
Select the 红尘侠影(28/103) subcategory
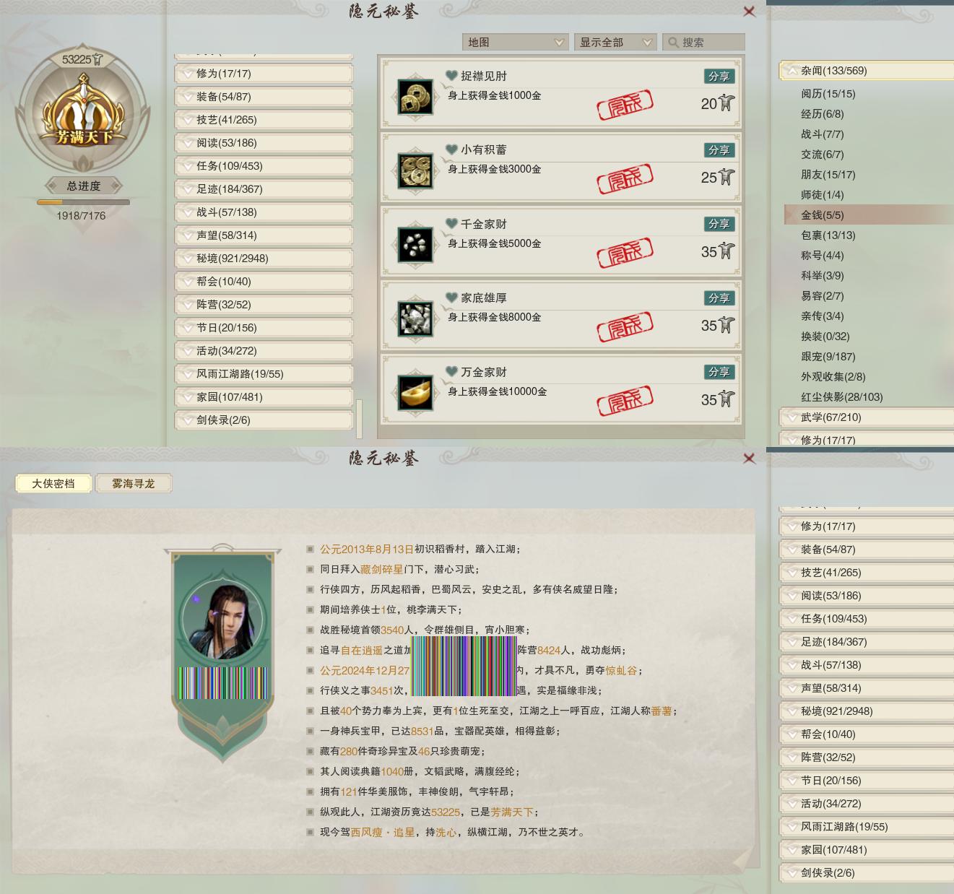[841, 397]
